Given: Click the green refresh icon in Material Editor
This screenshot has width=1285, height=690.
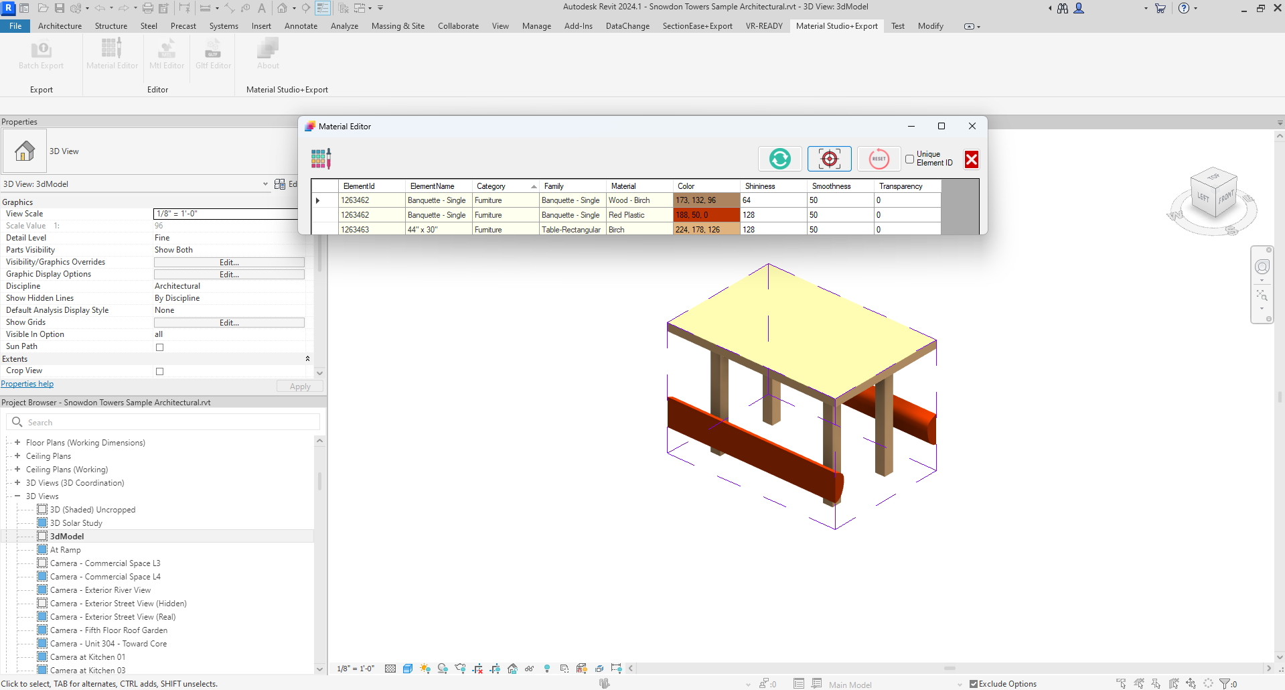Looking at the screenshot, I should coord(779,159).
